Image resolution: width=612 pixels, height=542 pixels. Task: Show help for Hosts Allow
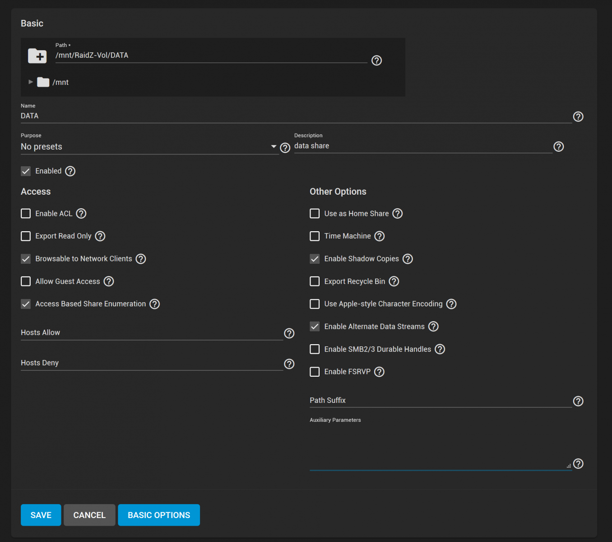click(x=289, y=333)
